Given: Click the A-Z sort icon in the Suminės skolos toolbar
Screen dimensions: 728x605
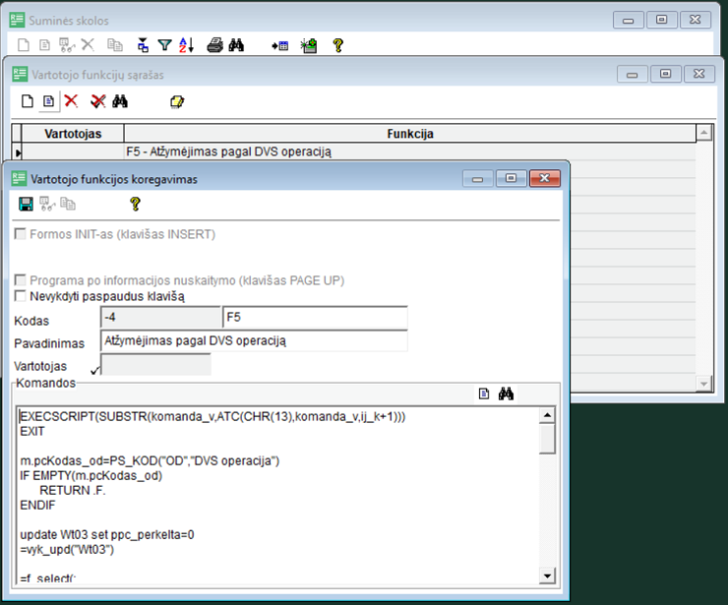Looking at the screenshot, I should (187, 45).
